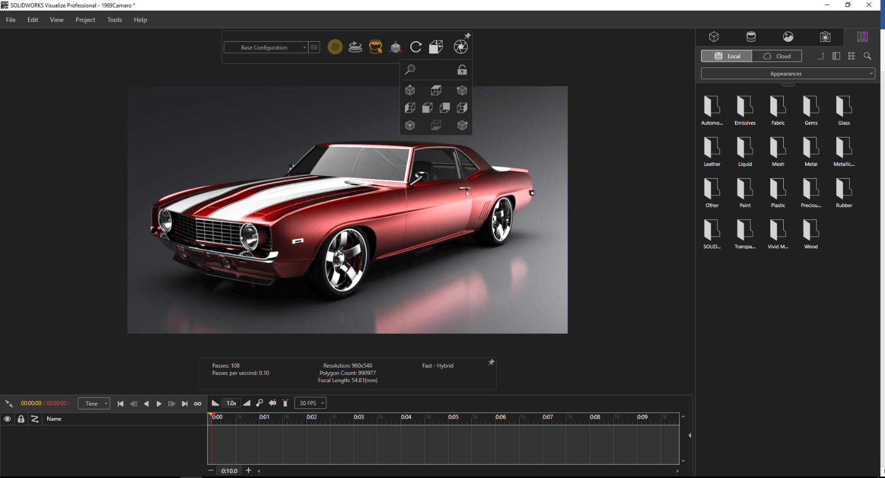Open the View menu
The height and width of the screenshot is (478, 885).
tap(57, 20)
